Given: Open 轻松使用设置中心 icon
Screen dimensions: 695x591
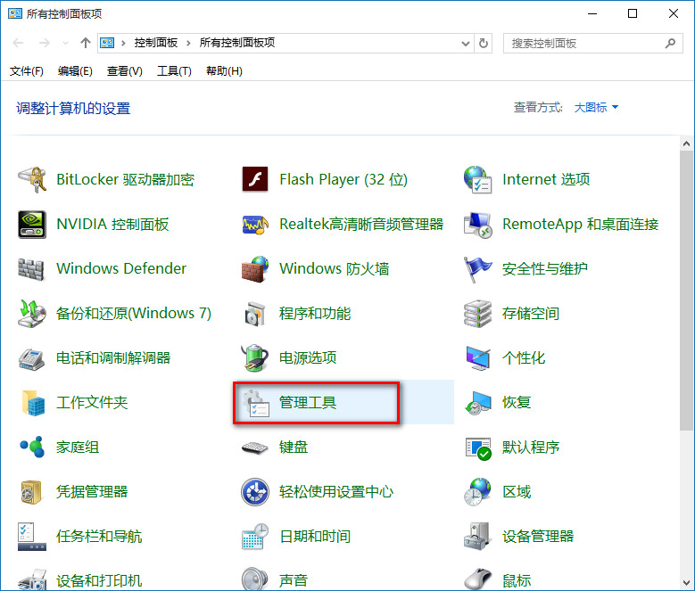Looking at the screenshot, I should [x=255, y=492].
